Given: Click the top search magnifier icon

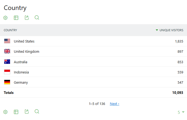Looking at the screenshot, I should click(37, 18).
